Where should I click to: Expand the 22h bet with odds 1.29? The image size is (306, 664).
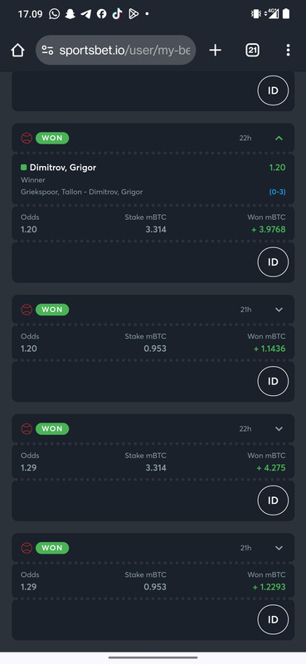pos(279,428)
